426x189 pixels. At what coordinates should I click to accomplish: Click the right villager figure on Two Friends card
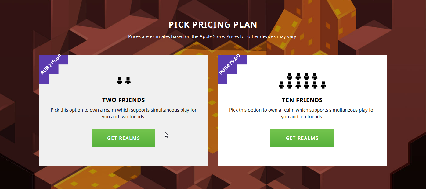click(128, 81)
